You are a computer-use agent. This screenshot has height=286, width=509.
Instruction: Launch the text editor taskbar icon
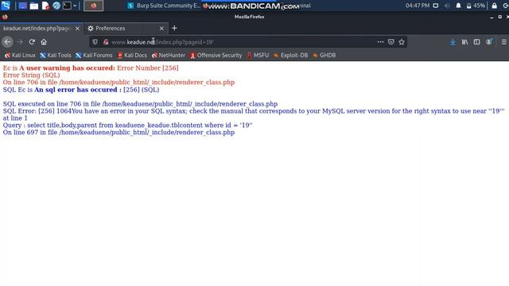[45, 6]
